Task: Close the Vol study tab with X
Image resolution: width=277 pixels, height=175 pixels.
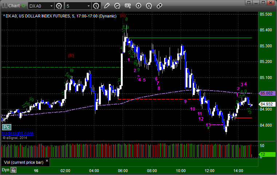Action: click(x=47, y=161)
